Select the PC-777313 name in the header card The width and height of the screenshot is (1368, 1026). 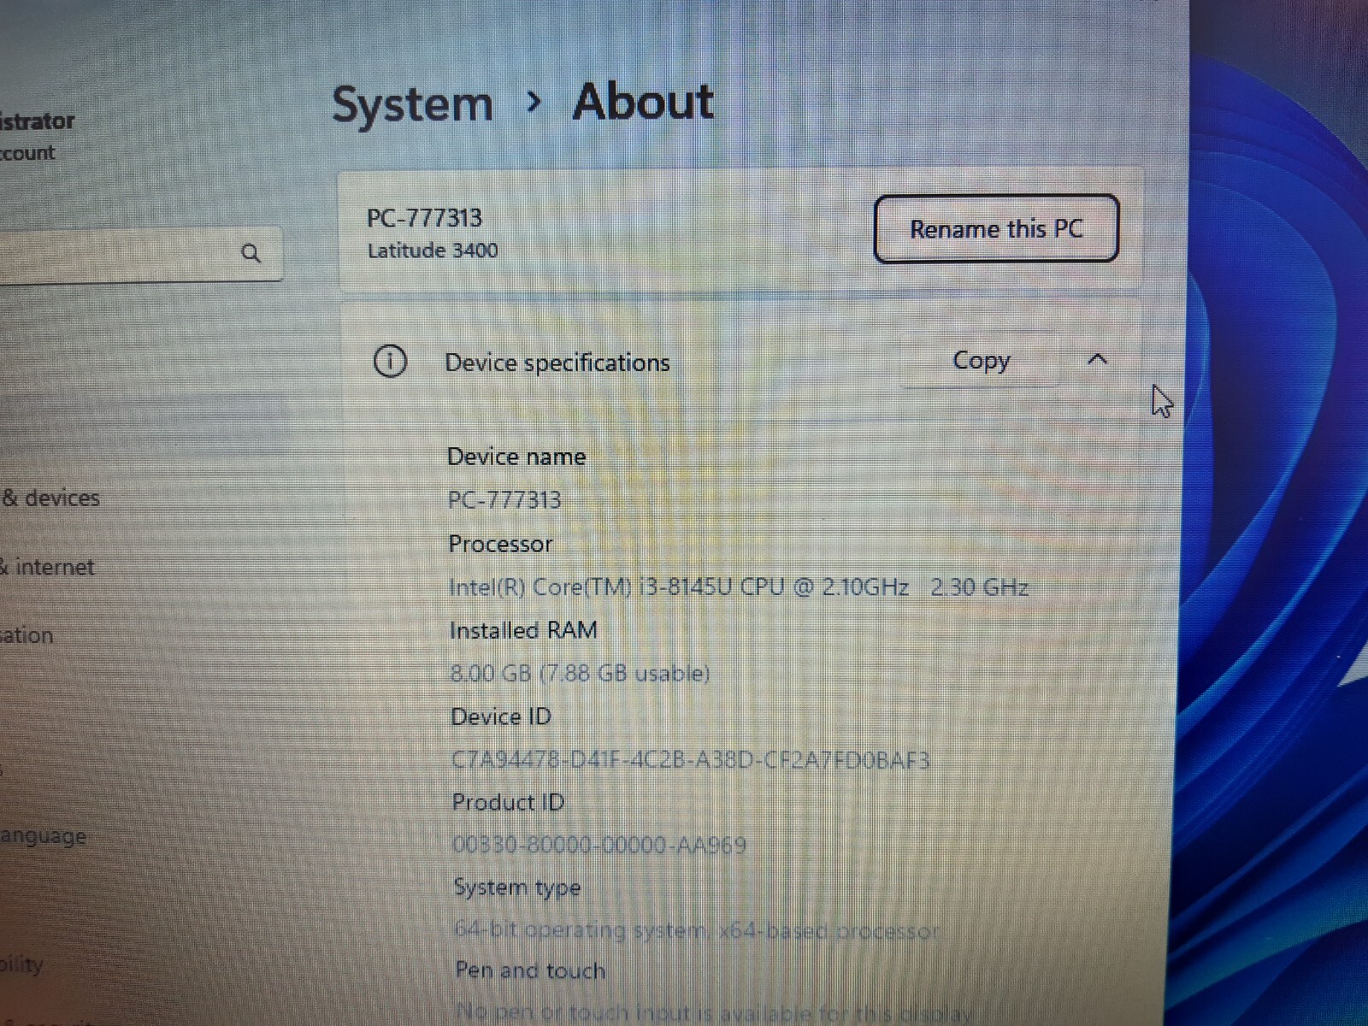tap(424, 218)
